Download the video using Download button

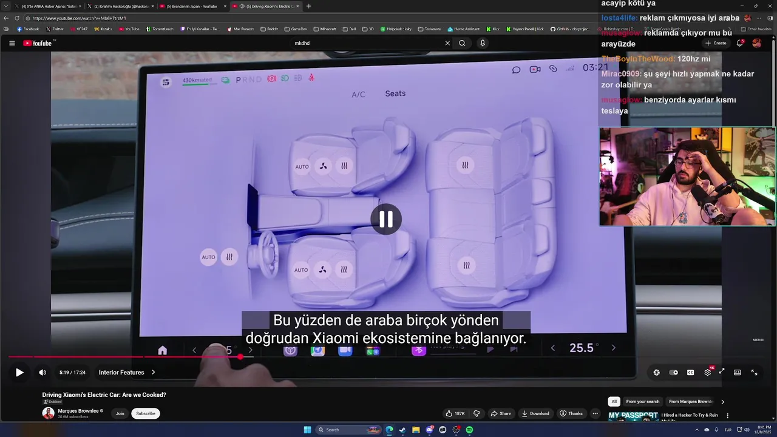click(535, 413)
